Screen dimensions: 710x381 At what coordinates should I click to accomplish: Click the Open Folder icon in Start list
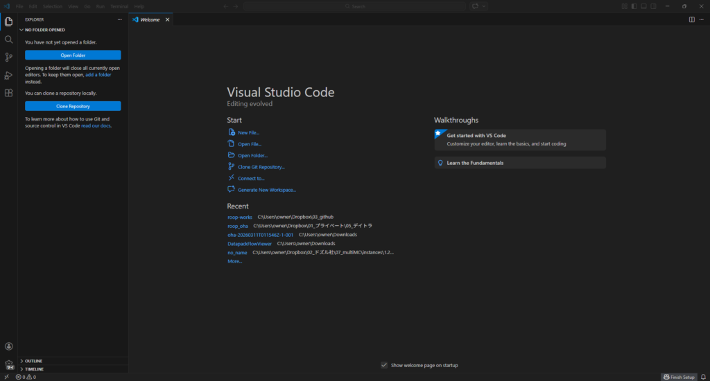(x=232, y=154)
